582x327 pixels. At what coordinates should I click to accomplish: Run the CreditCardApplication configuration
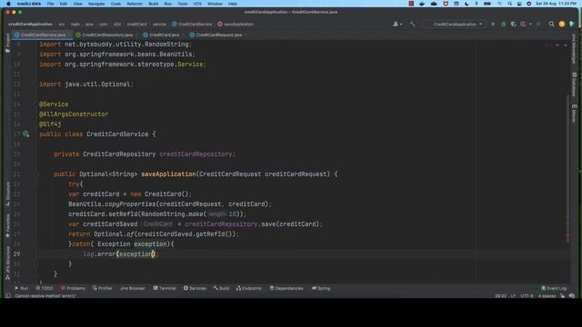point(493,25)
